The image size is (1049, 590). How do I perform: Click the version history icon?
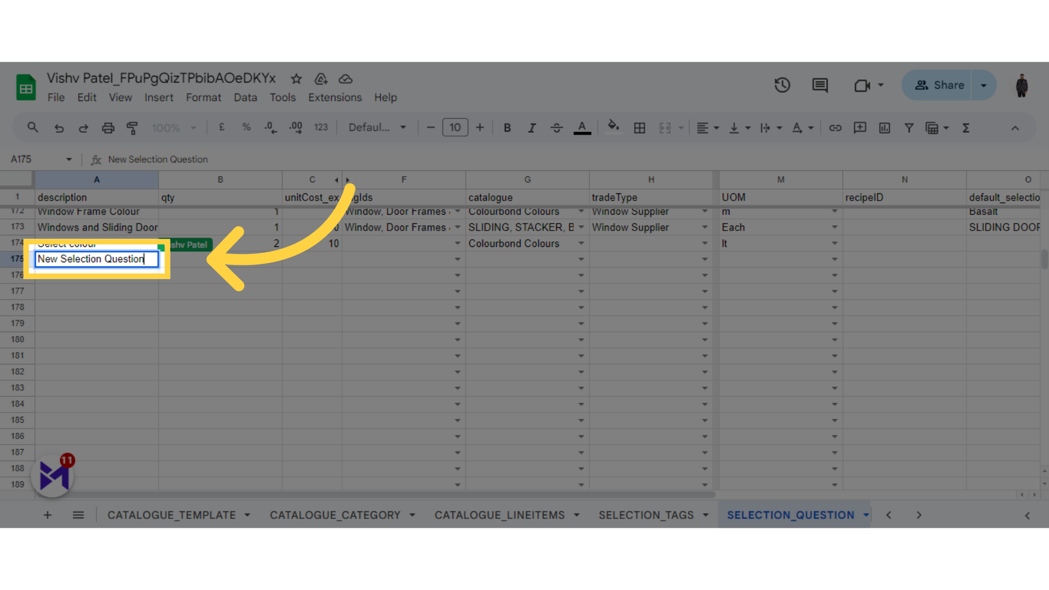782,85
